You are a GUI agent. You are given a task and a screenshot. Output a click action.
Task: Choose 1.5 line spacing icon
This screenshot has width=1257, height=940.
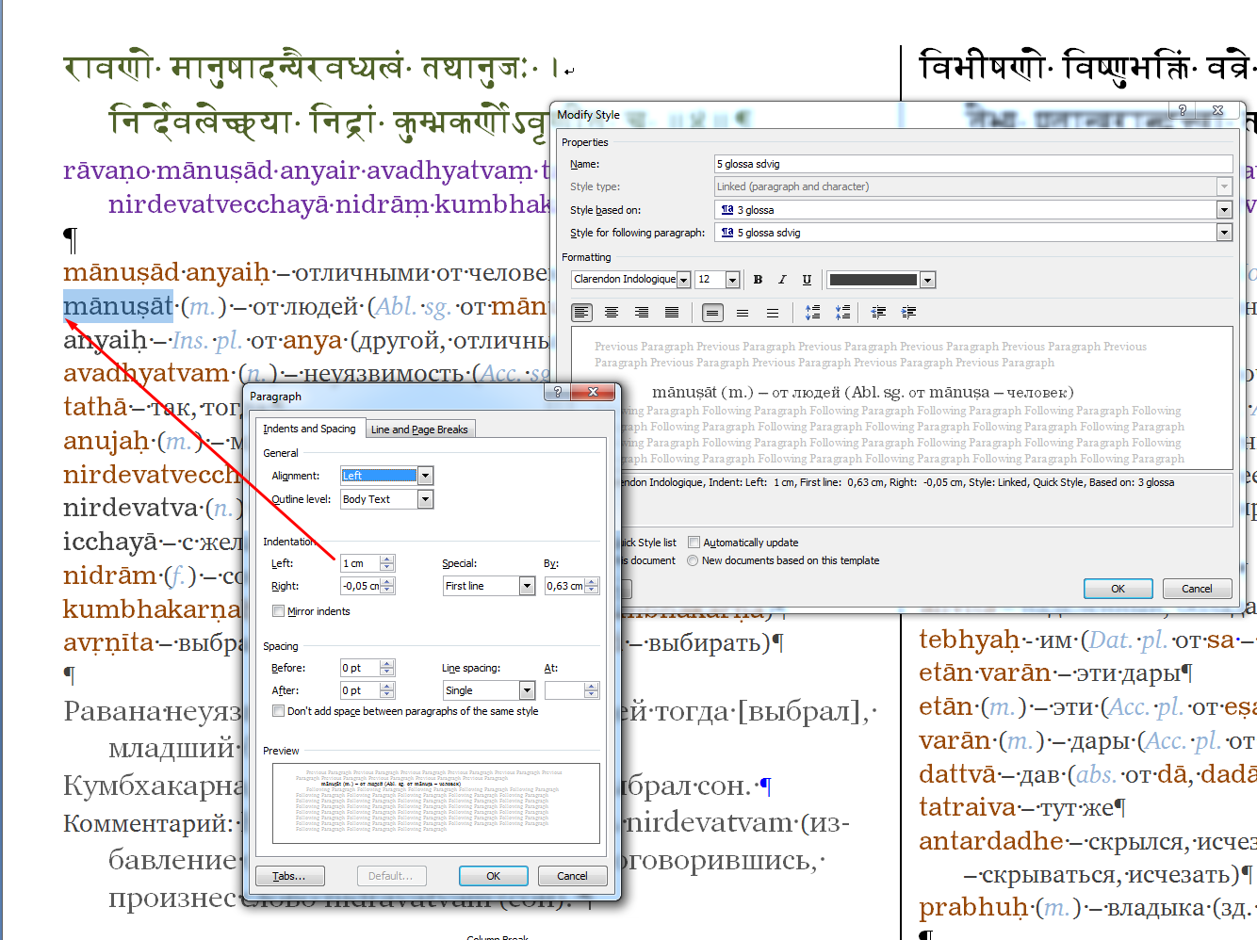pyautogui.click(x=743, y=313)
